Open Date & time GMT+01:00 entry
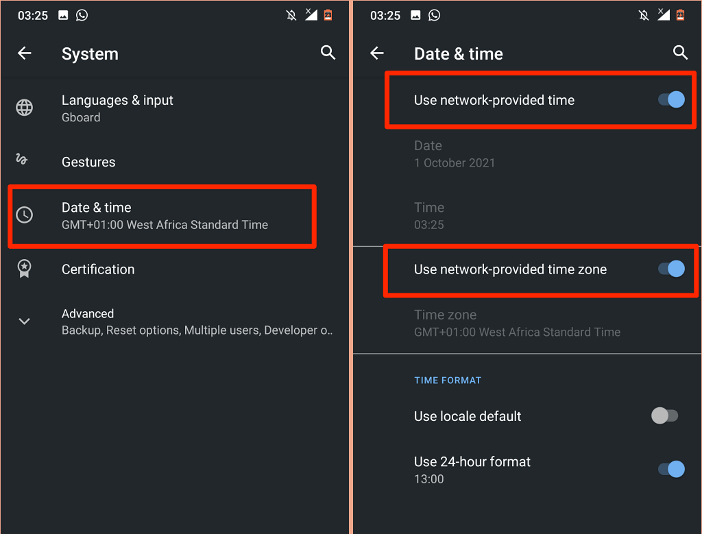 tap(165, 215)
